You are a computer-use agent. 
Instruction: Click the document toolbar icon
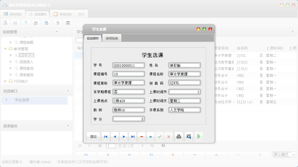click(26, 23)
